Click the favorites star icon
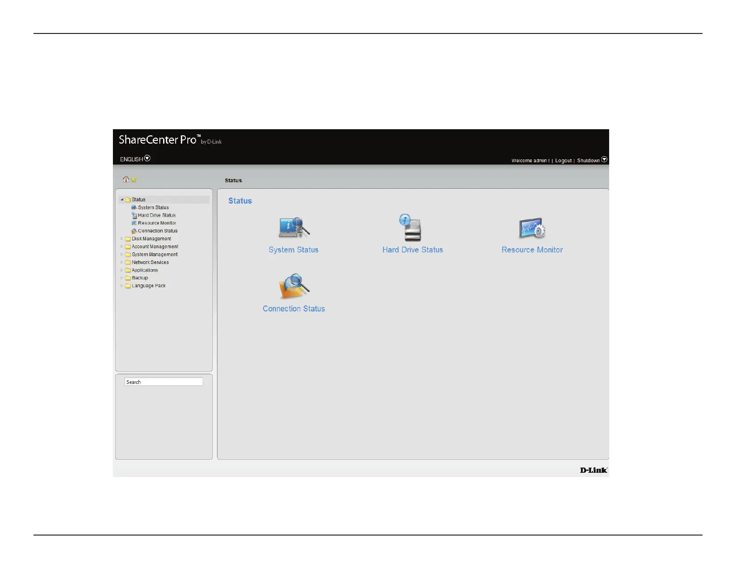This screenshot has height=569, width=736. point(134,180)
